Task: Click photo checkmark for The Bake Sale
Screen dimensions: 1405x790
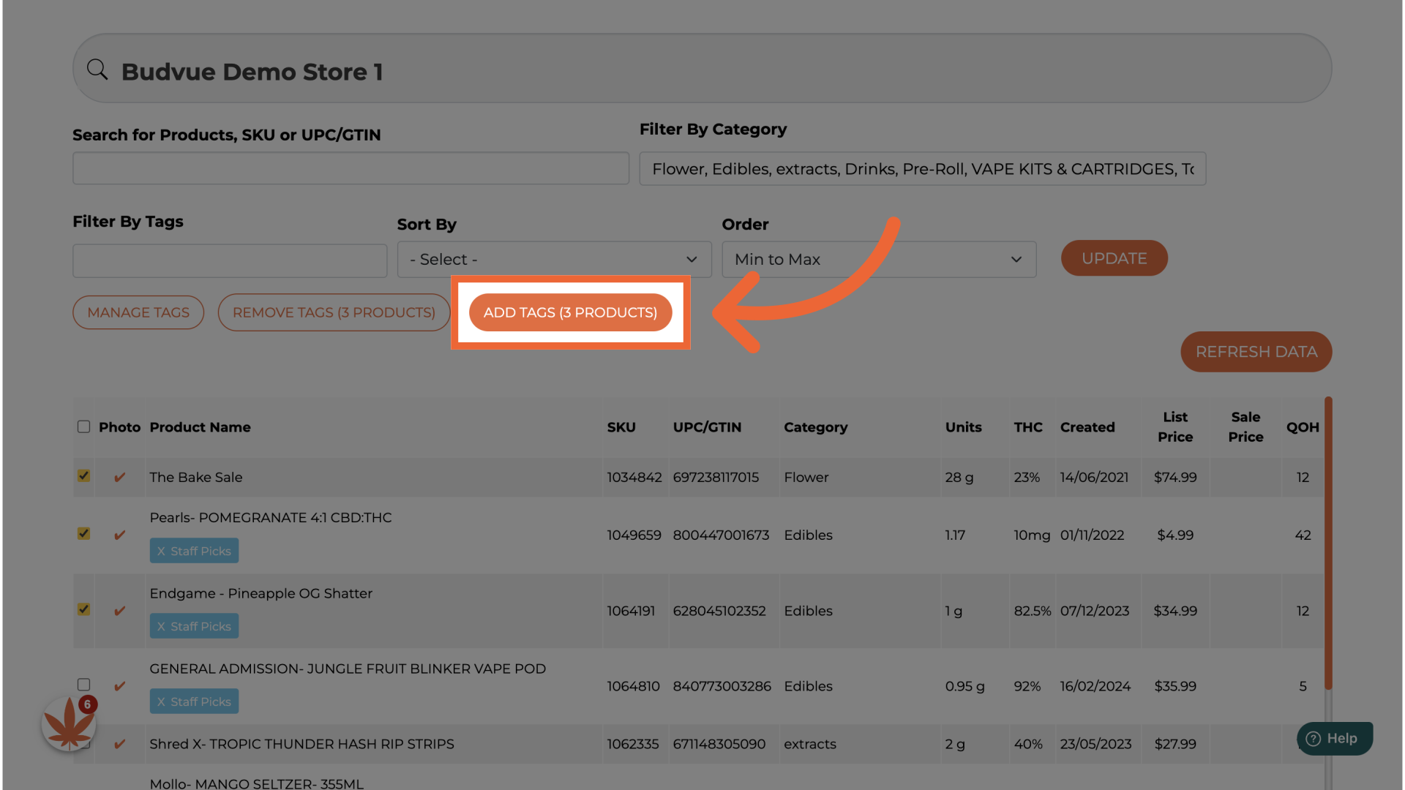Action: point(119,478)
